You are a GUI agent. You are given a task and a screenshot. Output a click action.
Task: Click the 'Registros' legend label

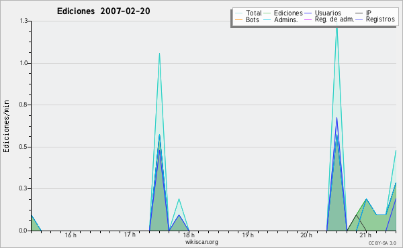380,19
